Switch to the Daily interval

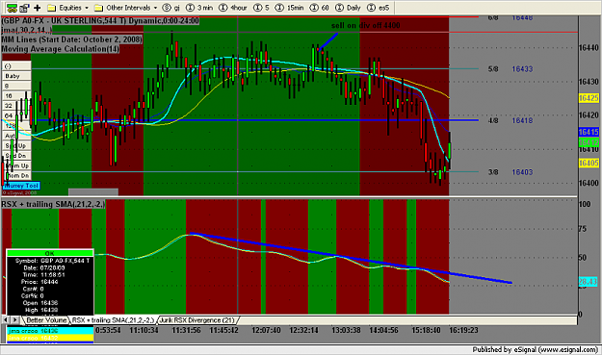click(x=348, y=8)
